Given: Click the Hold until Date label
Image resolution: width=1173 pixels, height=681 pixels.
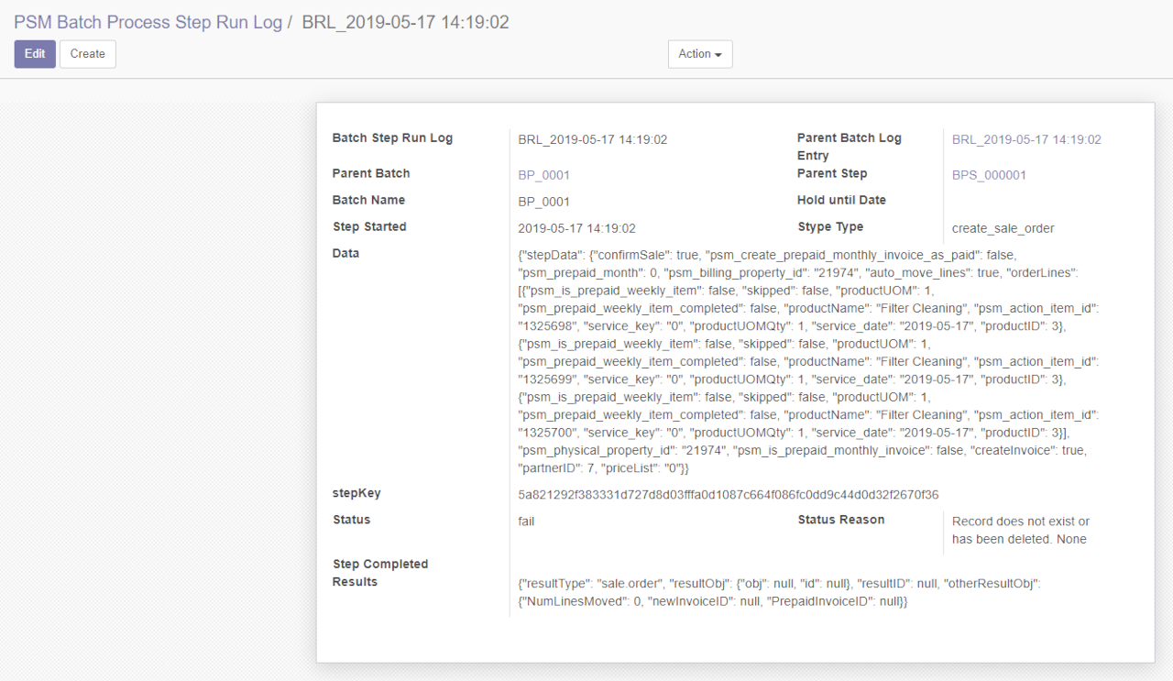Looking at the screenshot, I should coord(841,200).
